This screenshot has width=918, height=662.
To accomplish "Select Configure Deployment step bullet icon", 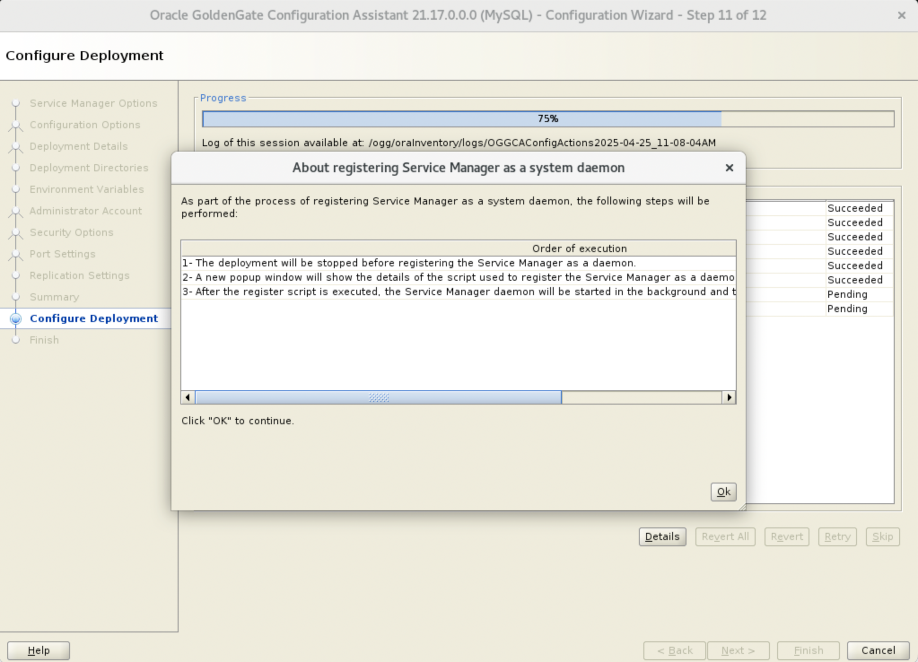I will coord(16,318).
